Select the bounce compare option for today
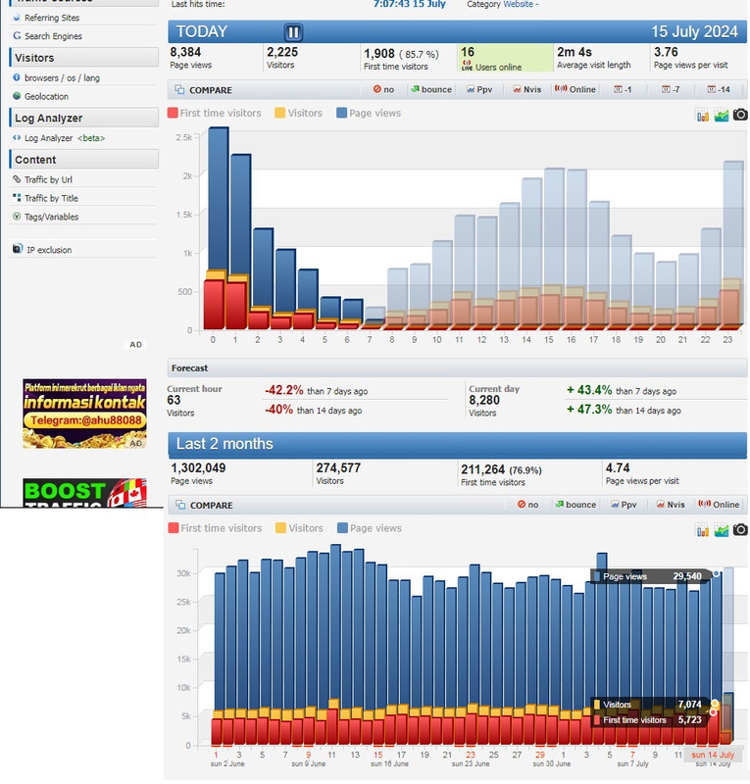The image size is (750, 784). coord(430,89)
